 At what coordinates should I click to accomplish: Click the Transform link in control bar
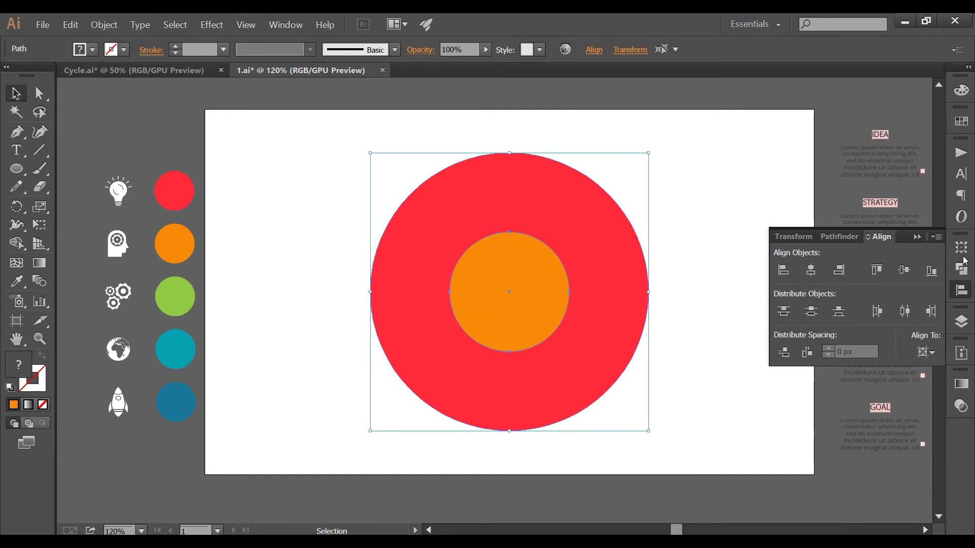point(630,50)
